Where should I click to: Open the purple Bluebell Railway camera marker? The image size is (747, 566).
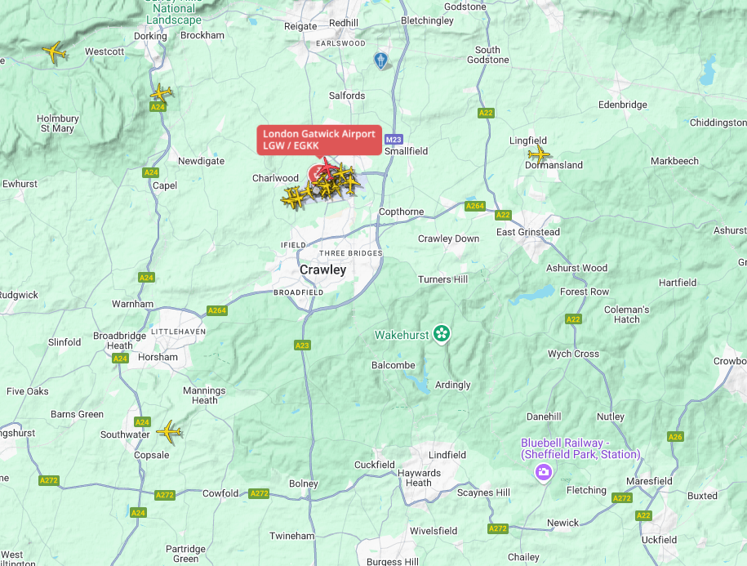point(543,473)
